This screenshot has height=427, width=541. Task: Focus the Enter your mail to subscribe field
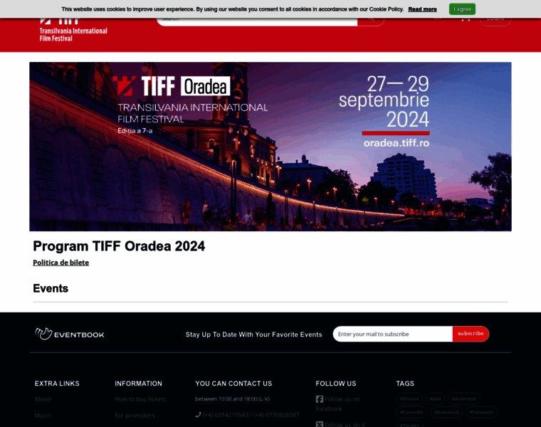[392, 334]
